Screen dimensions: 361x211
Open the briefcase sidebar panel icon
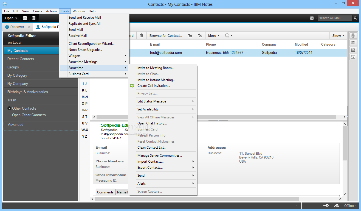click(x=353, y=43)
